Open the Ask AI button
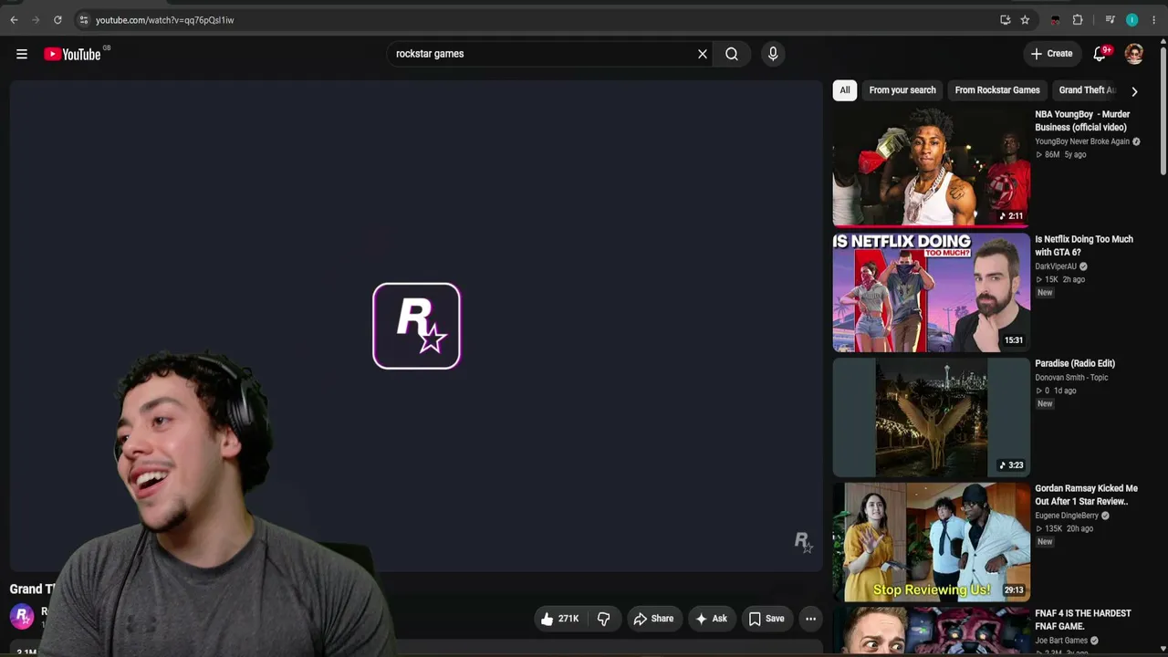The height and width of the screenshot is (657, 1168). 711,619
